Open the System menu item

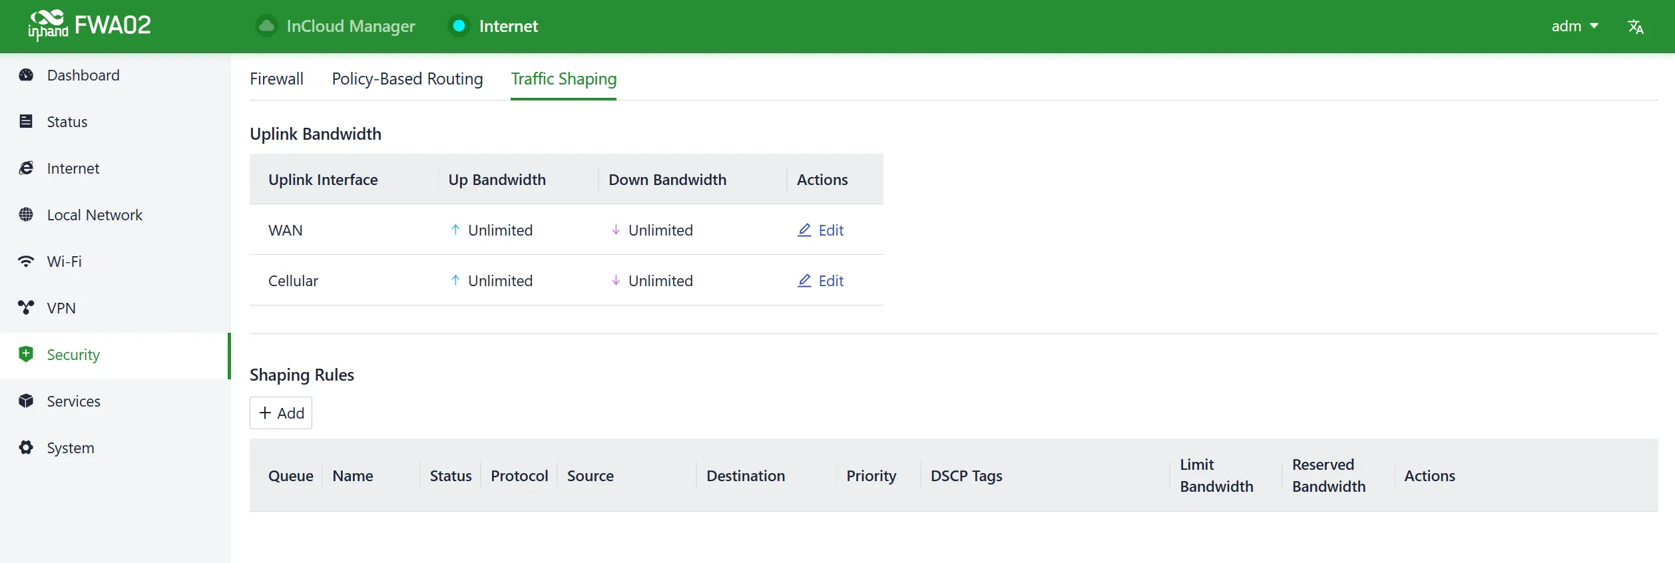coord(115,448)
